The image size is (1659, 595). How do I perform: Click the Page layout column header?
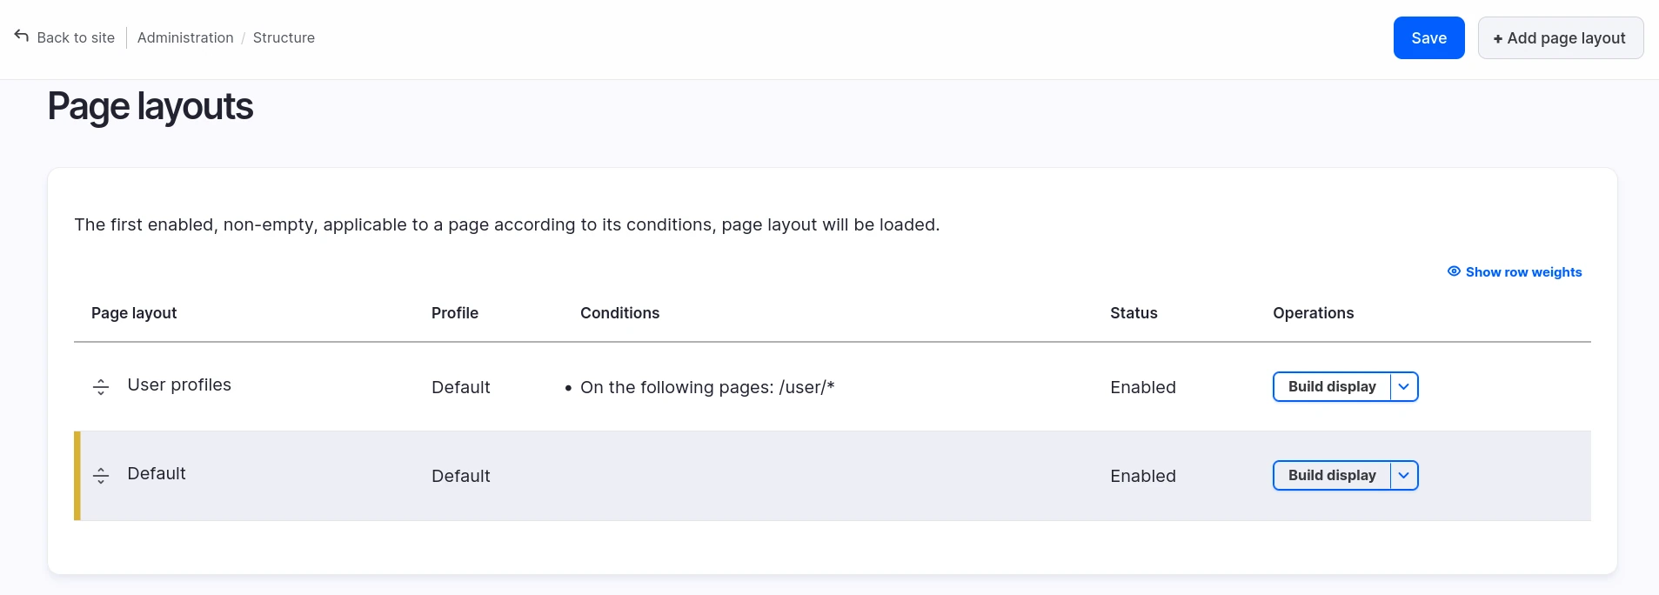(134, 313)
